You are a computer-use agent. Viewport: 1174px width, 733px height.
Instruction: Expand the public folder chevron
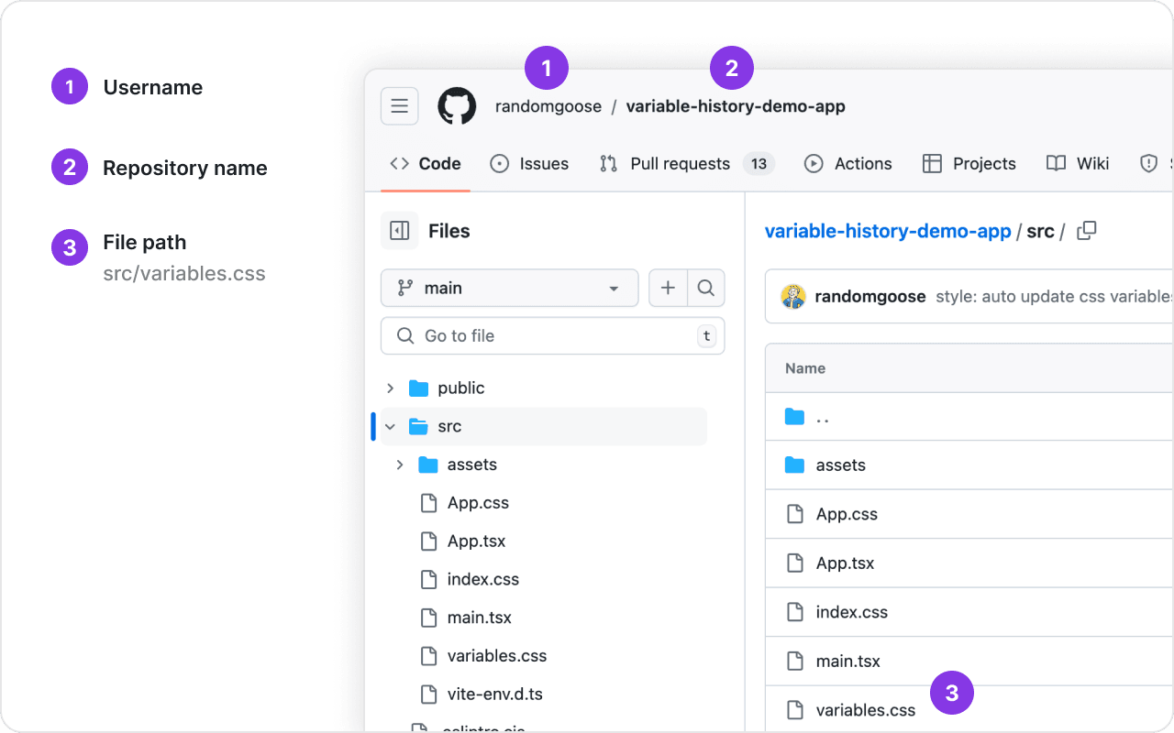(x=391, y=388)
